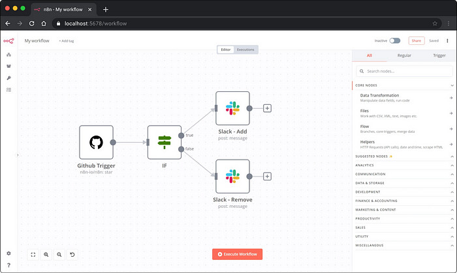The image size is (457, 273).
Task: Expand the Finance & Accounting section
Action: (x=405, y=201)
